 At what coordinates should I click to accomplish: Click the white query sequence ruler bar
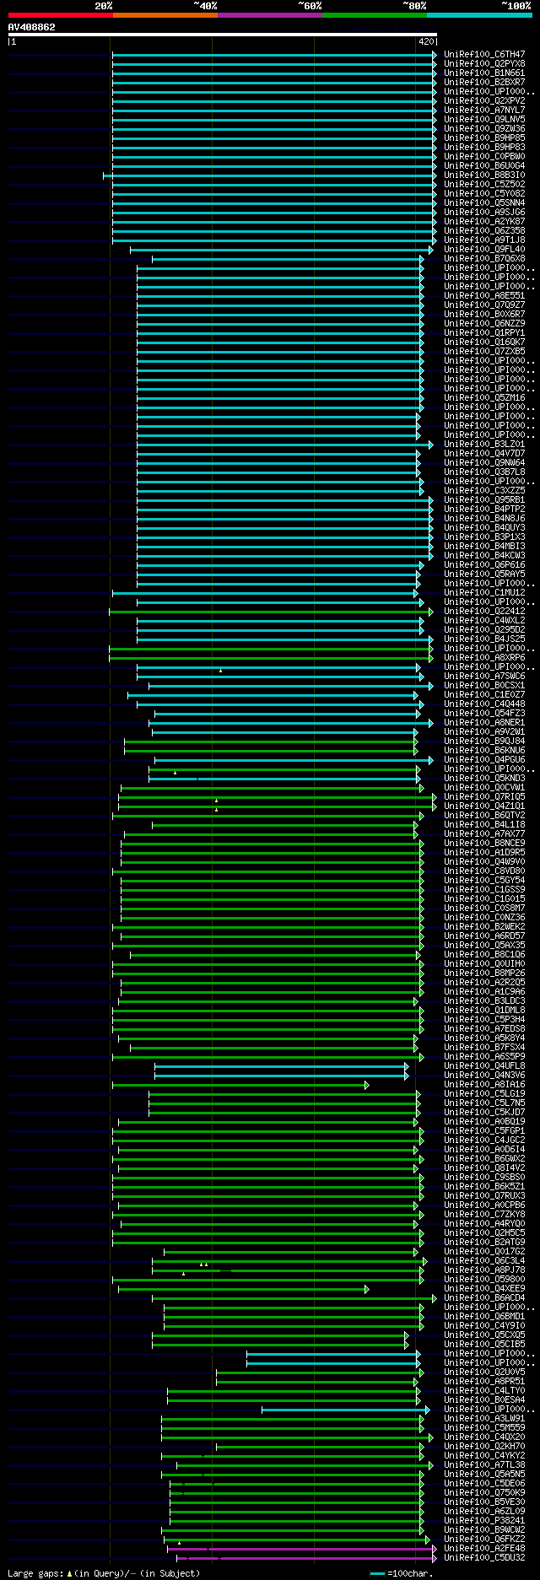click(x=223, y=35)
